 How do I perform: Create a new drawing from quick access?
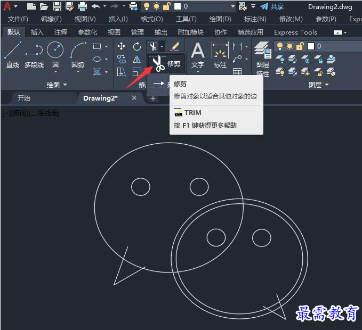tap(31, 6)
